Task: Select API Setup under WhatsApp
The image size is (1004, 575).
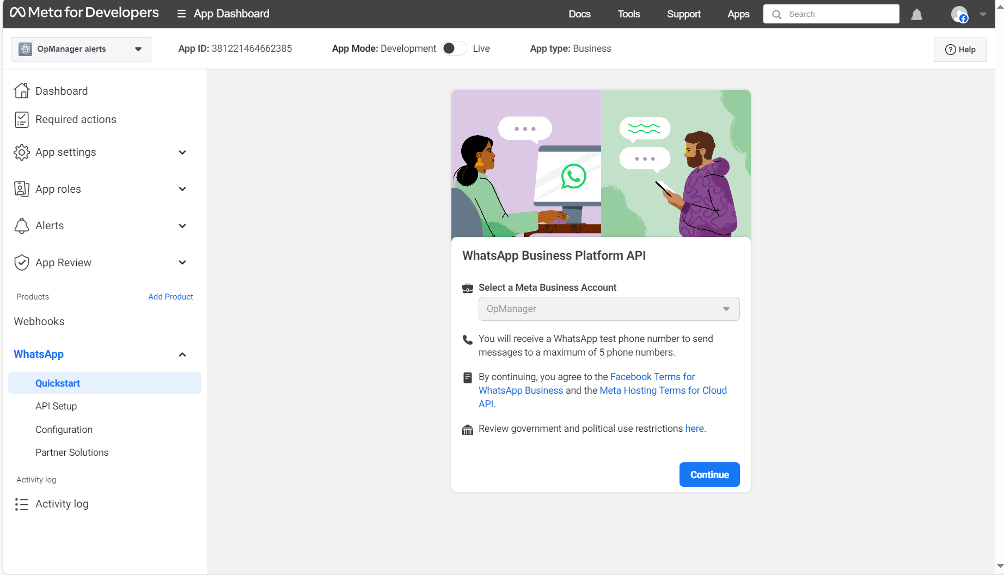Action: click(x=56, y=406)
